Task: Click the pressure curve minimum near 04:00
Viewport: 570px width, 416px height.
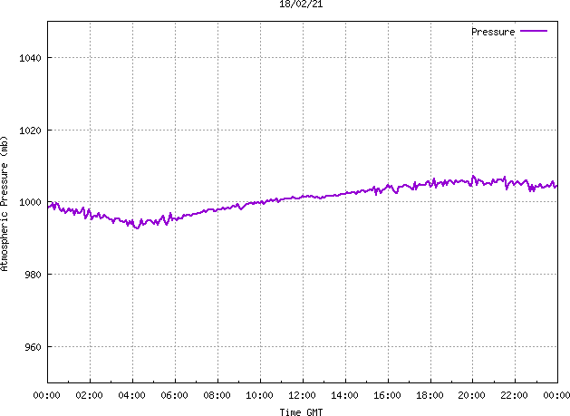Action: pos(137,228)
